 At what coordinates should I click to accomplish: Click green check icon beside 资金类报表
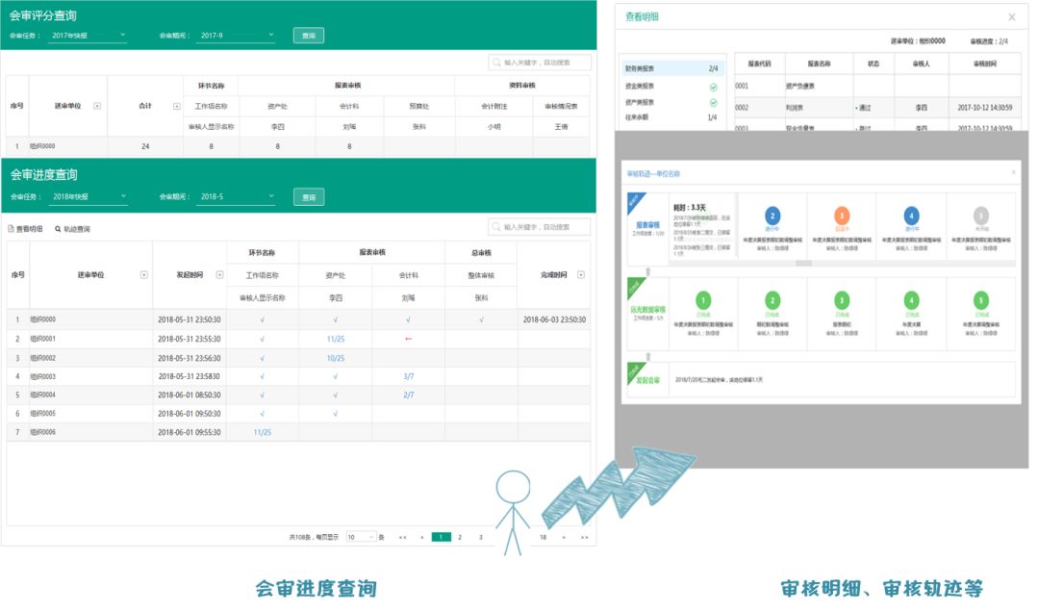(713, 87)
